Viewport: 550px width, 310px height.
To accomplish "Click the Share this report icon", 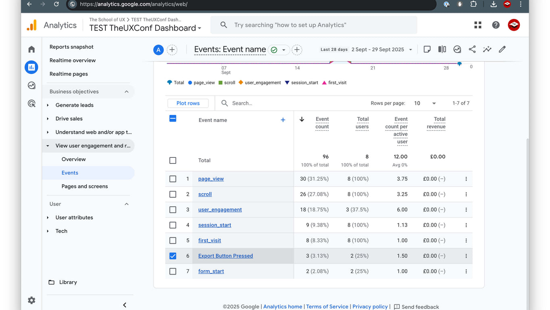I will pyautogui.click(x=472, y=49).
